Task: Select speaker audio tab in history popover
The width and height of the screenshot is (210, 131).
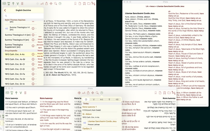Action: click(117, 100)
